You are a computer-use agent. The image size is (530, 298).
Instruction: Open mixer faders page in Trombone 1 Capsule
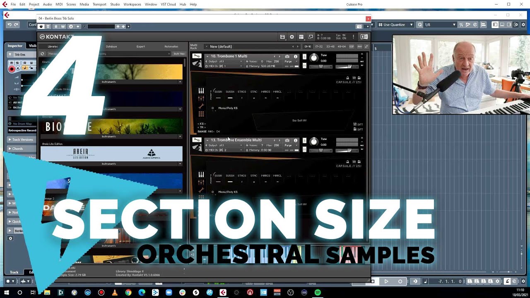201,98
